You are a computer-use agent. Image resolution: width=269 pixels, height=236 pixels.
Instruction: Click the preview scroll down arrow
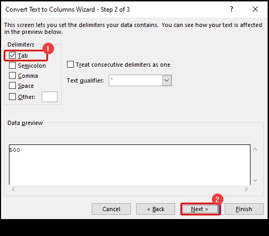point(255,180)
